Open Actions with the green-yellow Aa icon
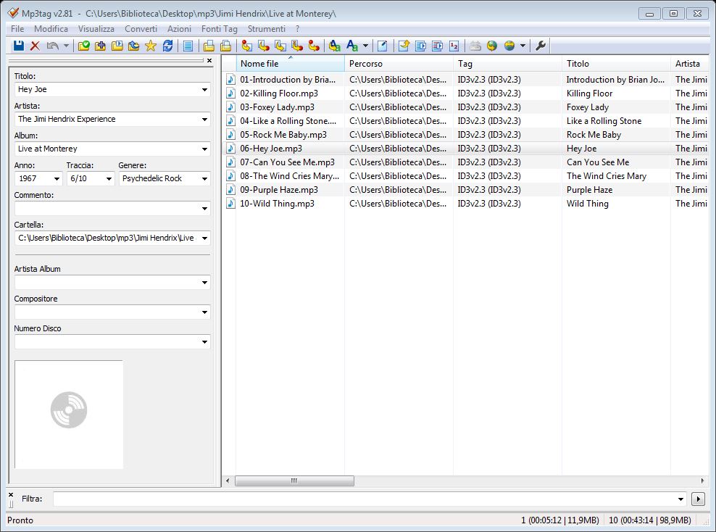The width and height of the screenshot is (716, 532). (335, 46)
